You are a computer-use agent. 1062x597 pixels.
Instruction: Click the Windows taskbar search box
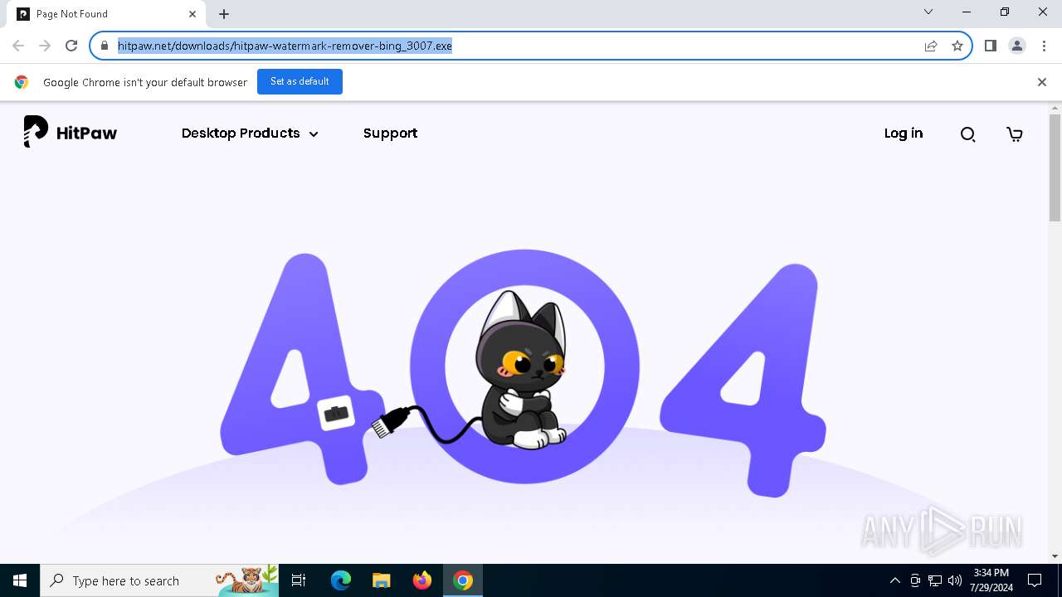pos(159,580)
